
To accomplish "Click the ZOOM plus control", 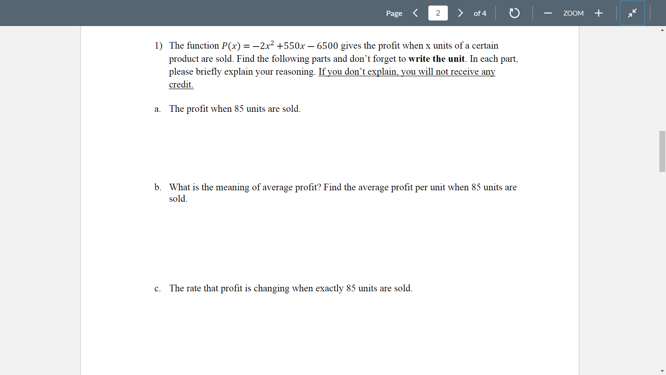I will coord(599,13).
